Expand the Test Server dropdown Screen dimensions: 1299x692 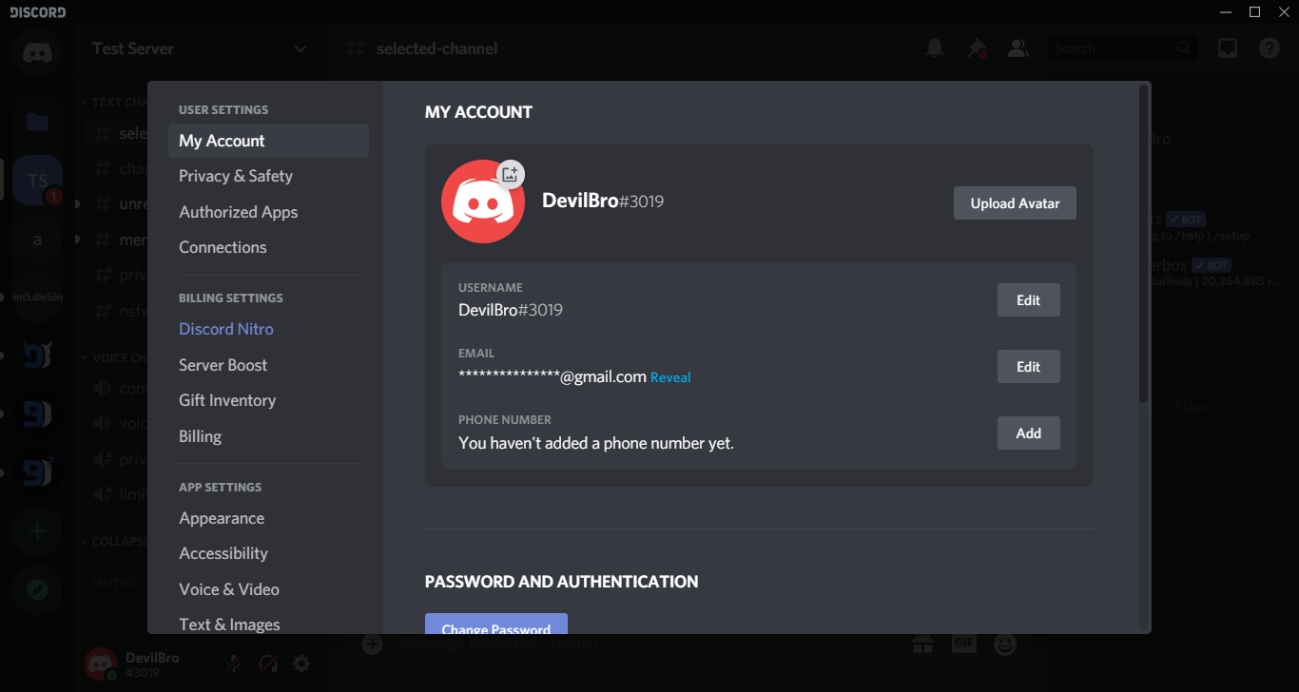(x=301, y=48)
